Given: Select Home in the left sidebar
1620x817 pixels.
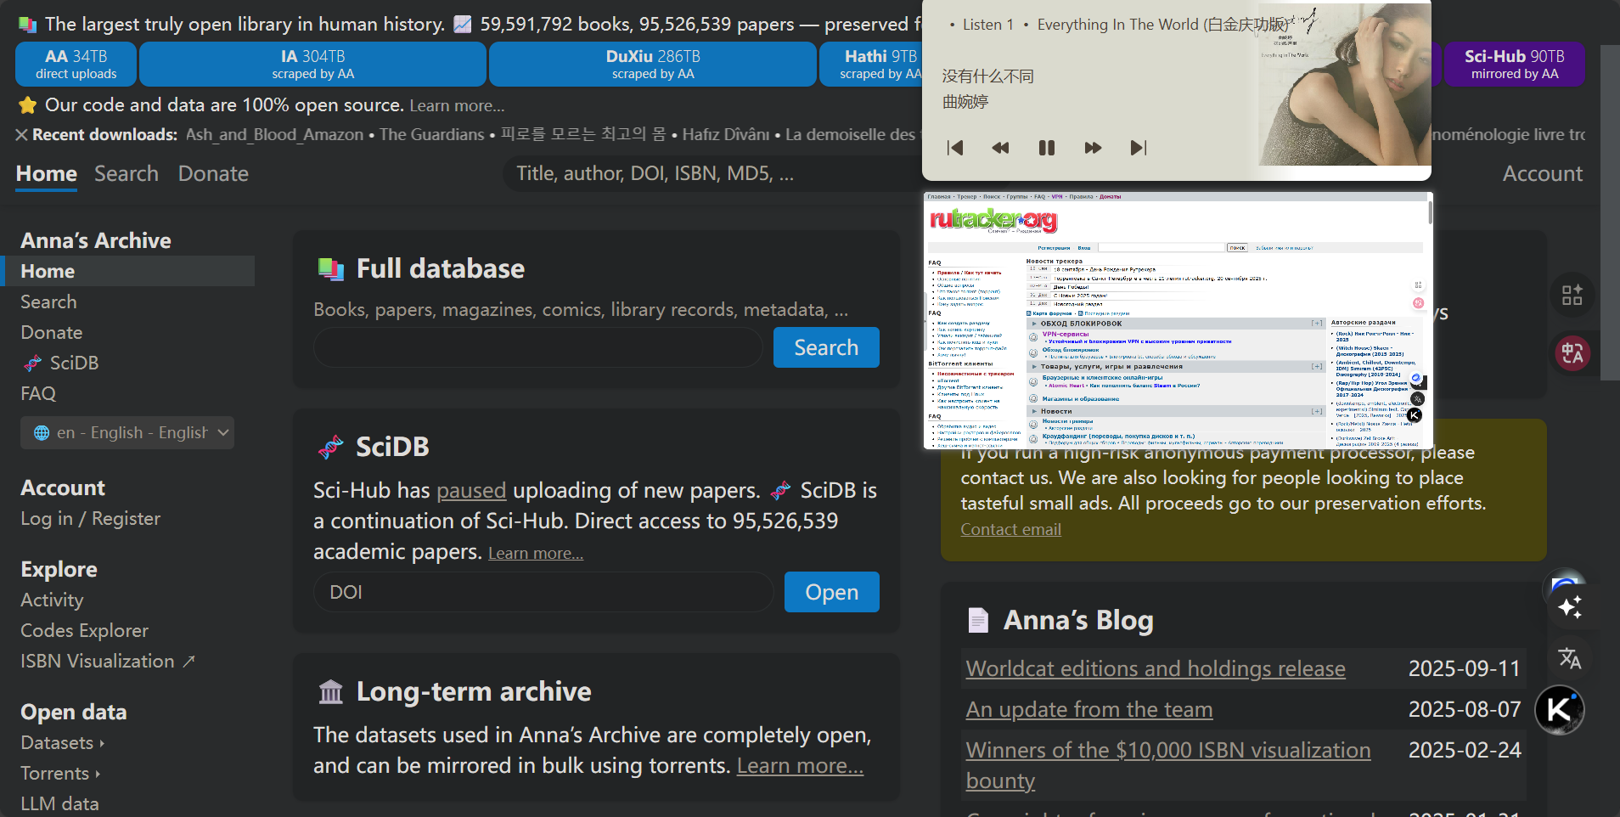Looking at the screenshot, I should (x=127, y=271).
